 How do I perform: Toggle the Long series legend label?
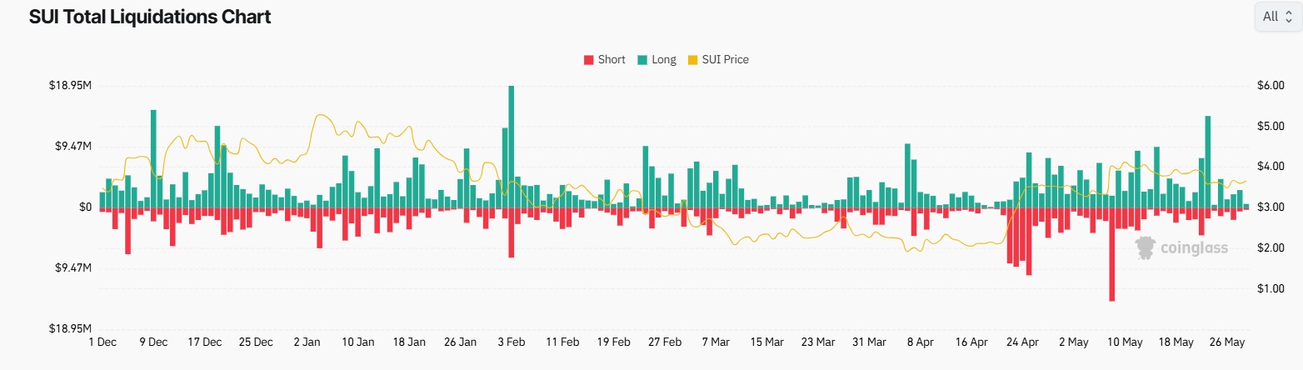coord(664,60)
